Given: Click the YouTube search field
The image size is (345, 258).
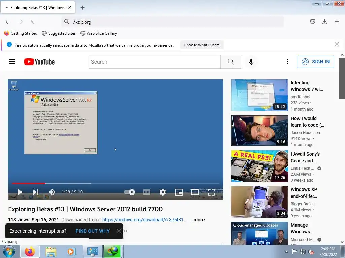Looking at the screenshot, I should pyautogui.click(x=154, y=62).
